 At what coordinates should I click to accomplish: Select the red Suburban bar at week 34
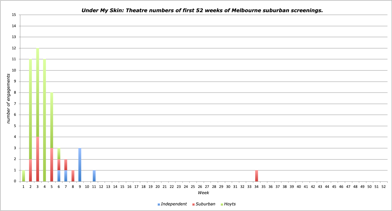coord(257,176)
